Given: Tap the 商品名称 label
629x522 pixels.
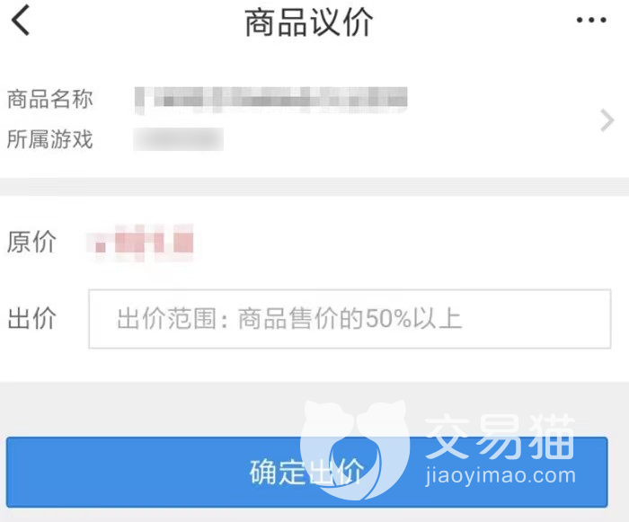Looking at the screenshot, I should (50, 99).
